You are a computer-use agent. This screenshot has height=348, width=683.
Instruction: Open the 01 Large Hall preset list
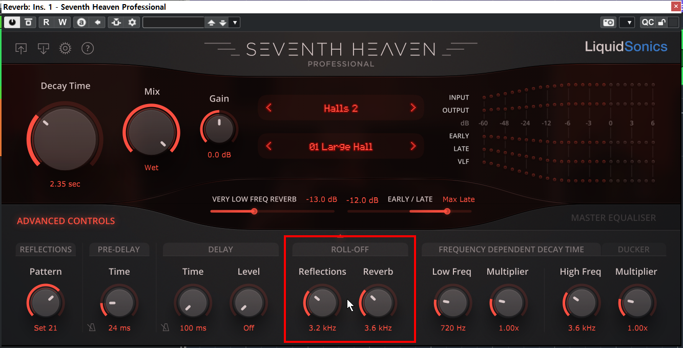341,147
